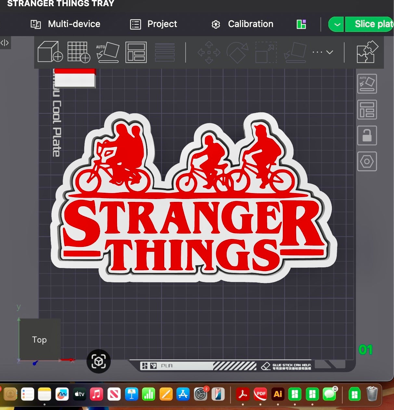Select the Lay on face tool
Screen dimensions: 394x410
295,52
